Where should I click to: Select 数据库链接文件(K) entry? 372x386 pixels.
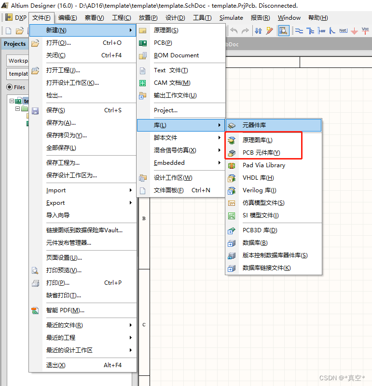click(x=274, y=268)
